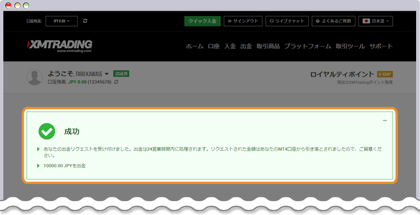Expand the TARO KAWASE account dropdown arrow
Screen dimensions: 420x215
107,74
